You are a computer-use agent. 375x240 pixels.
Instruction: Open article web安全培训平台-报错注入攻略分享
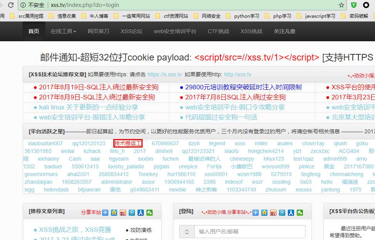pyautogui.click(x=92, y=117)
